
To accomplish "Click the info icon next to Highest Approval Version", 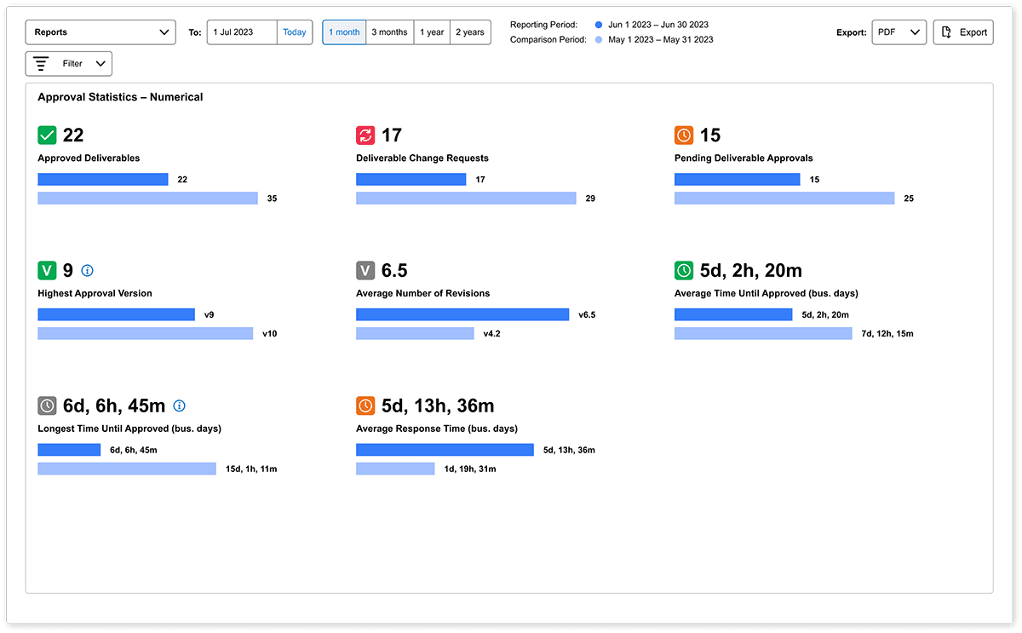I will point(87,271).
